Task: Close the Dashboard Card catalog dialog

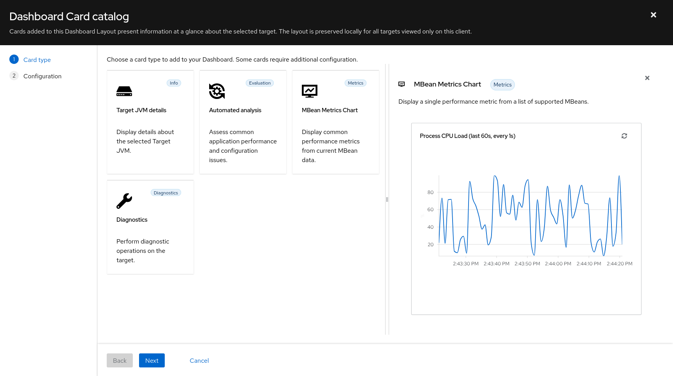Action: [x=654, y=15]
